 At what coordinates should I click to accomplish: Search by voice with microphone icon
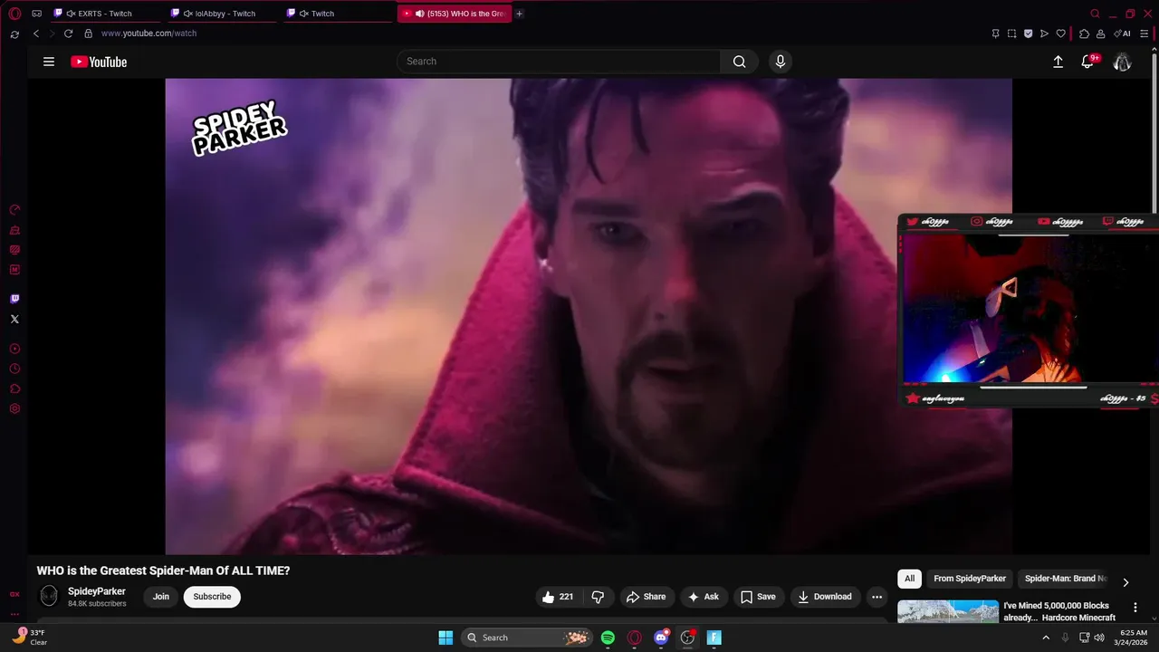[780, 62]
